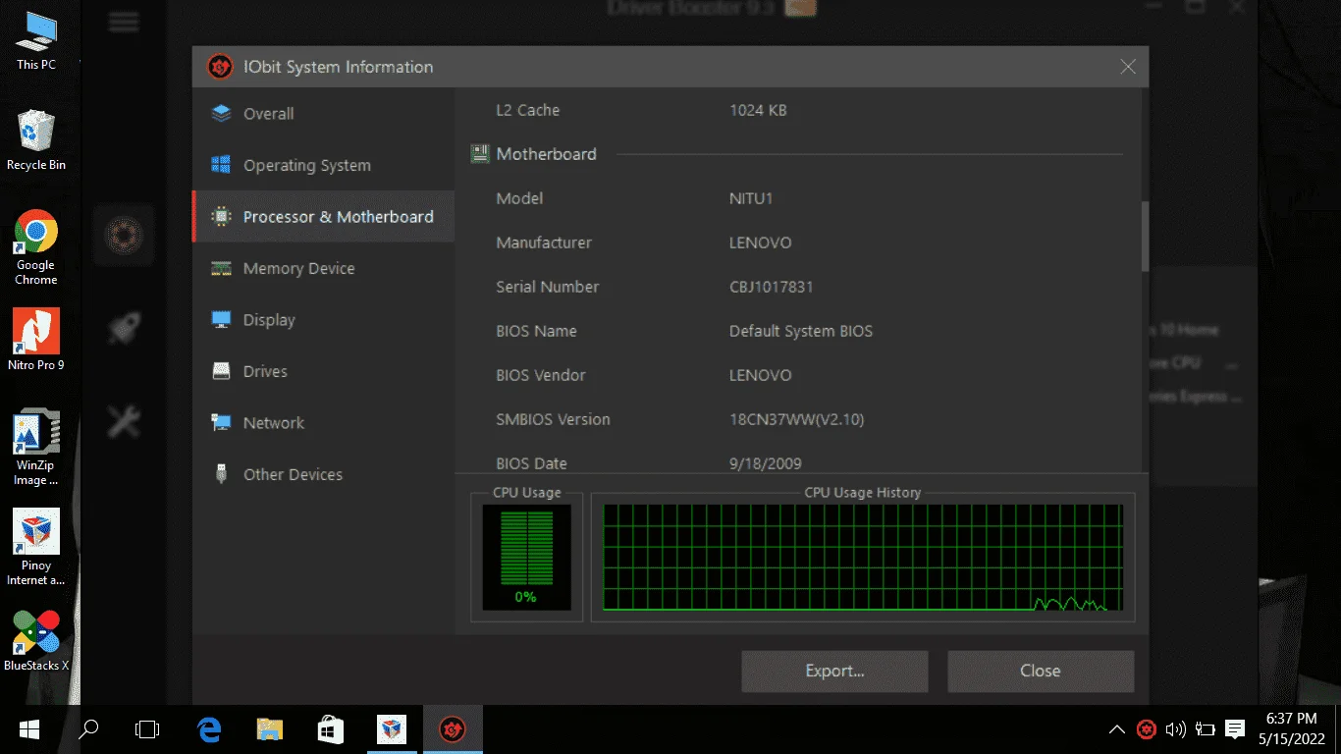
Task: Select the BIOS date 9/18/2009
Action: (766, 463)
